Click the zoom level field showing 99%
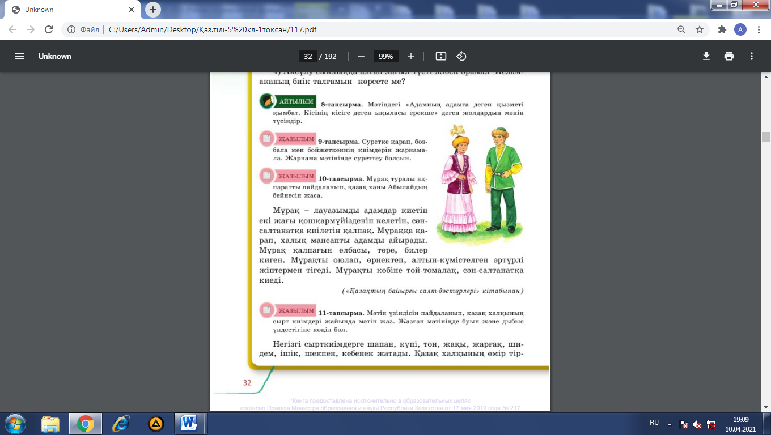Screen dimensions: 771x435 tap(386, 56)
